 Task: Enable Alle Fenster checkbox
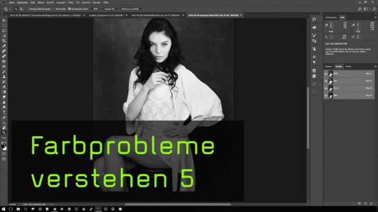(54, 9)
